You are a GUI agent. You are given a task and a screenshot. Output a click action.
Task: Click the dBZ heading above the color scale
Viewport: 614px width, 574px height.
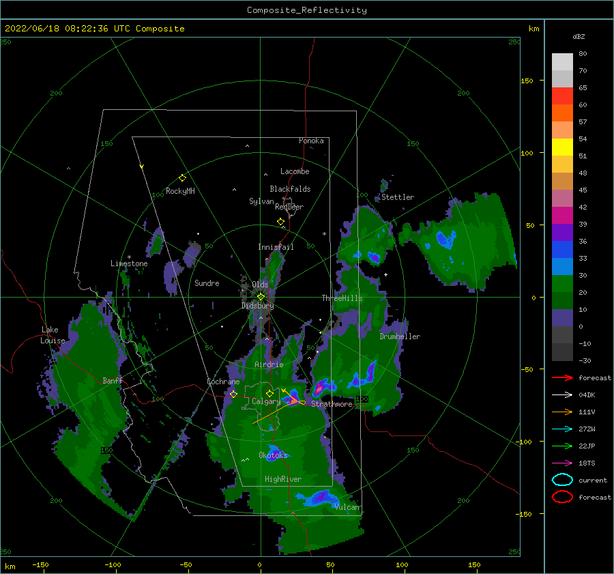pyautogui.click(x=579, y=36)
